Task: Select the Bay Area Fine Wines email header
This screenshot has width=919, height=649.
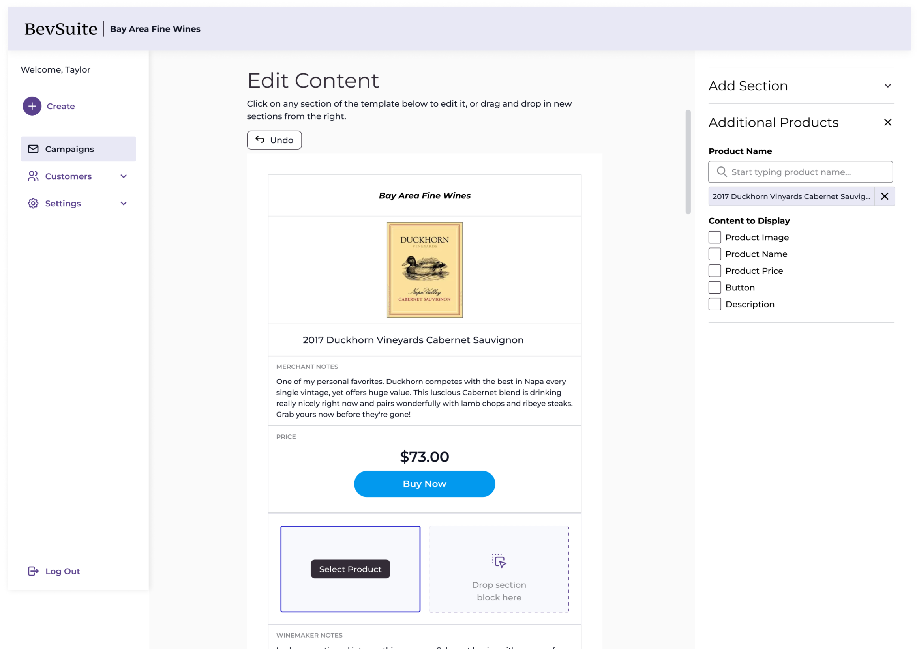Action: pyautogui.click(x=425, y=196)
